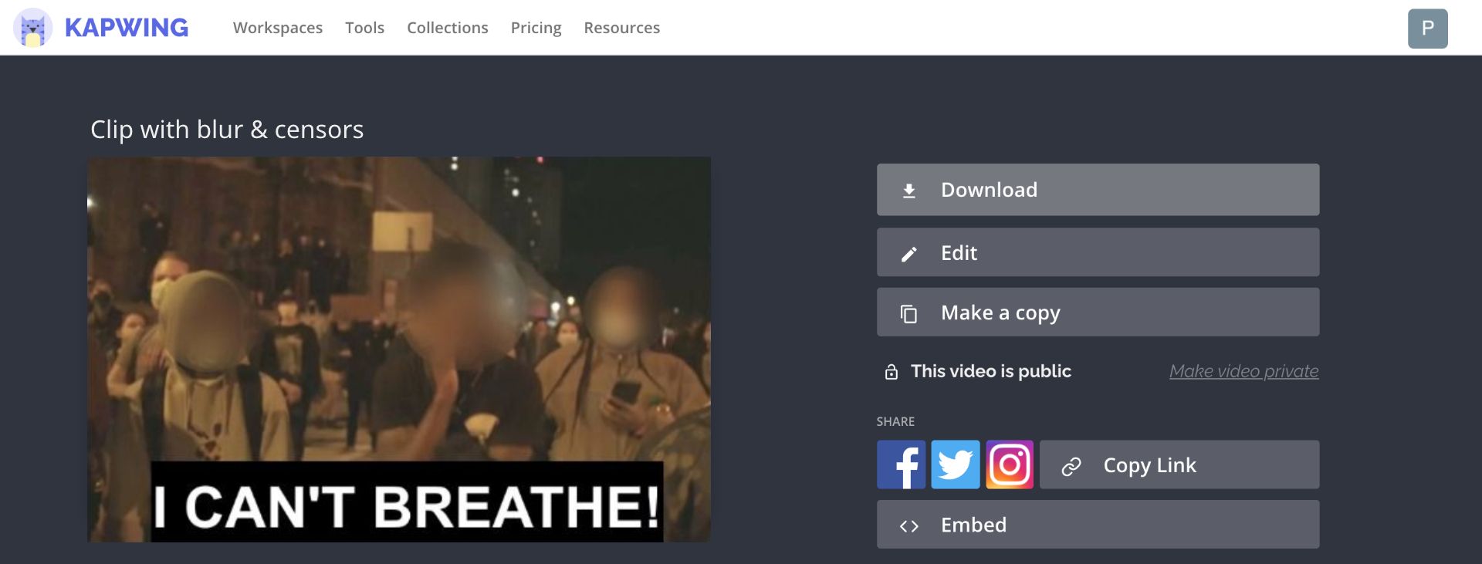Open the Workspaces menu
The height and width of the screenshot is (564, 1482).
click(x=278, y=28)
